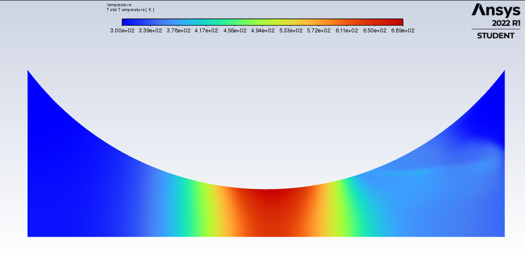The width and height of the screenshot is (525, 259).
Task: Click the 3.78e+02 legend value
Action: coord(178,31)
